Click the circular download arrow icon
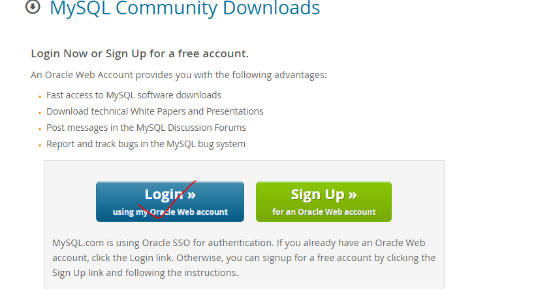 (x=33, y=7)
